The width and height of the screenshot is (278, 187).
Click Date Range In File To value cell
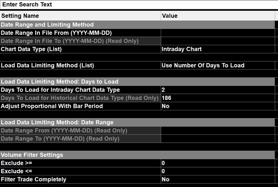(x=218, y=41)
